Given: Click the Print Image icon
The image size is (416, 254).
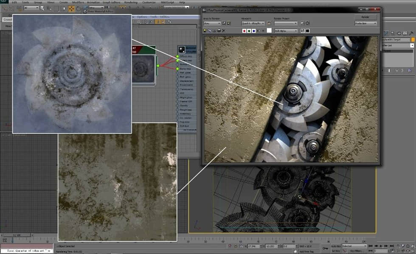Looking at the screenshot, I should pos(219,31).
